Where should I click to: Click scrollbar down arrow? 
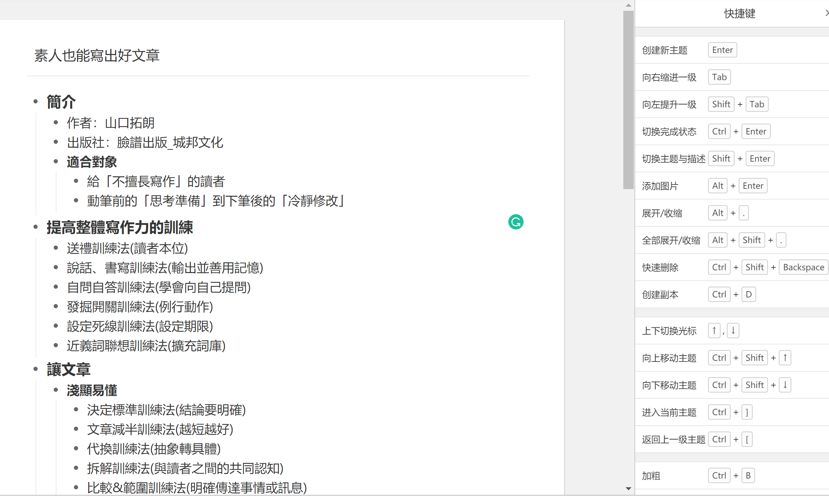628,489
